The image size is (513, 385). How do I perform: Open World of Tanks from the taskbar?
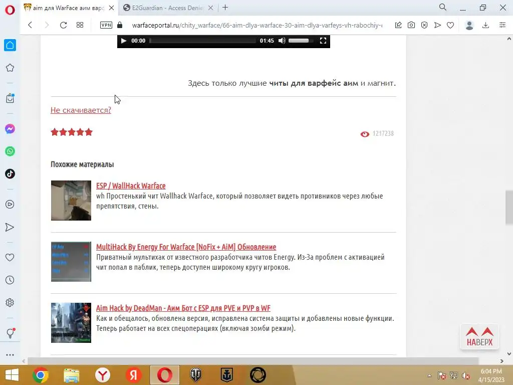click(x=196, y=375)
